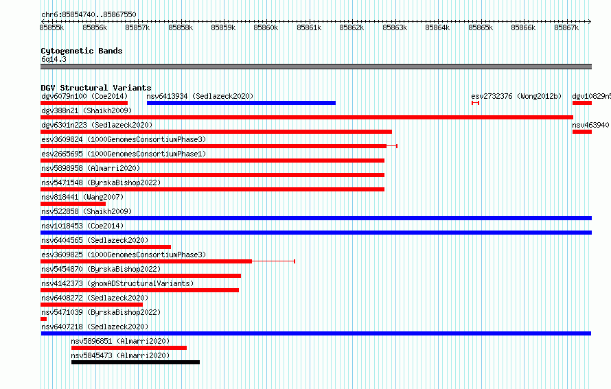Viewport: 611px width, 389px height.
Task: Click the red dgv6301n223 variant bar
Action: click(216, 132)
